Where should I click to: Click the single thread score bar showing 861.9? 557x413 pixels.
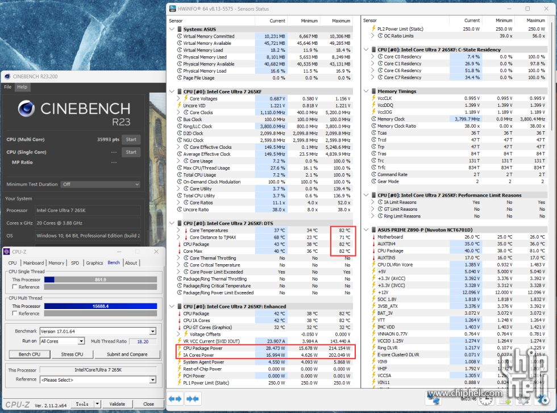pyautogui.click(x=101, y=279)
